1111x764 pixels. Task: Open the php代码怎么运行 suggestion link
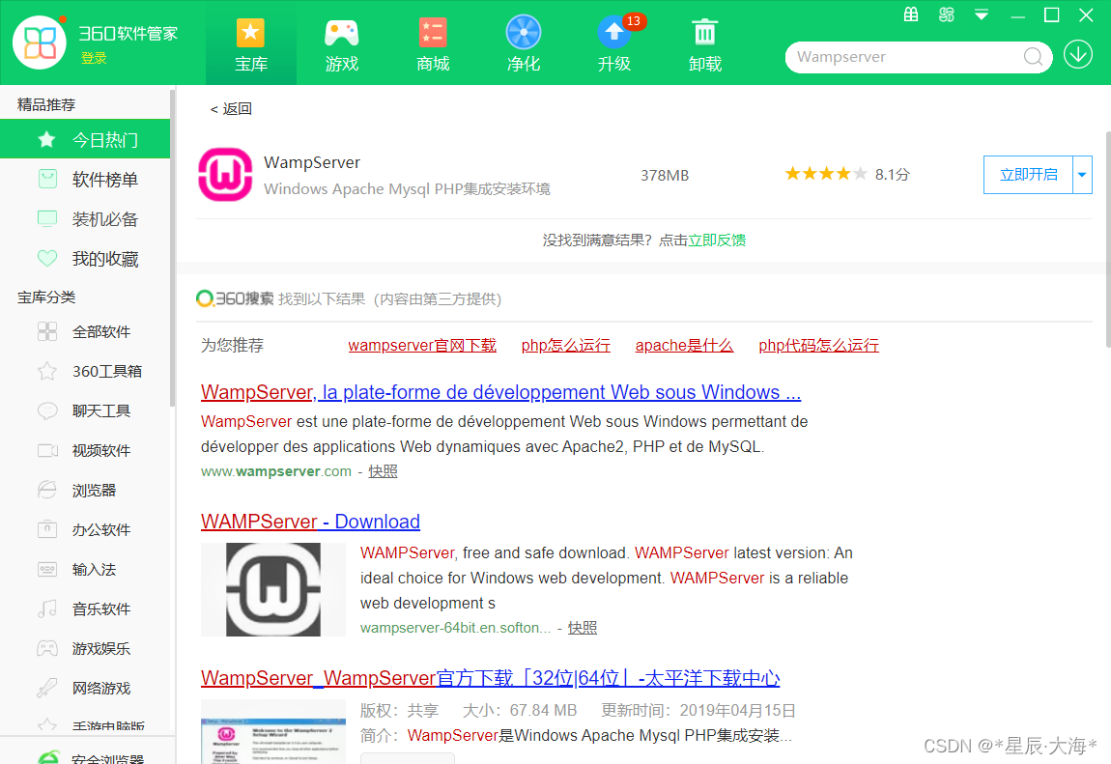pos(818,346)
